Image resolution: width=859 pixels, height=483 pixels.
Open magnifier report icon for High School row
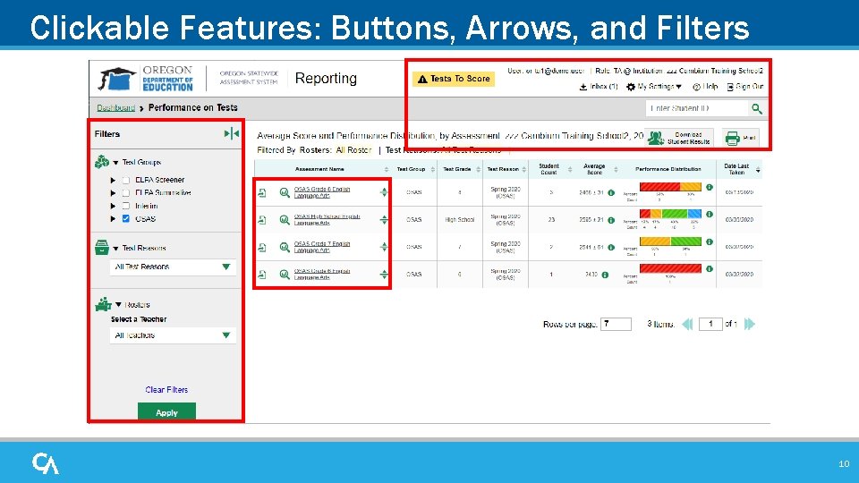click(285, 220)
